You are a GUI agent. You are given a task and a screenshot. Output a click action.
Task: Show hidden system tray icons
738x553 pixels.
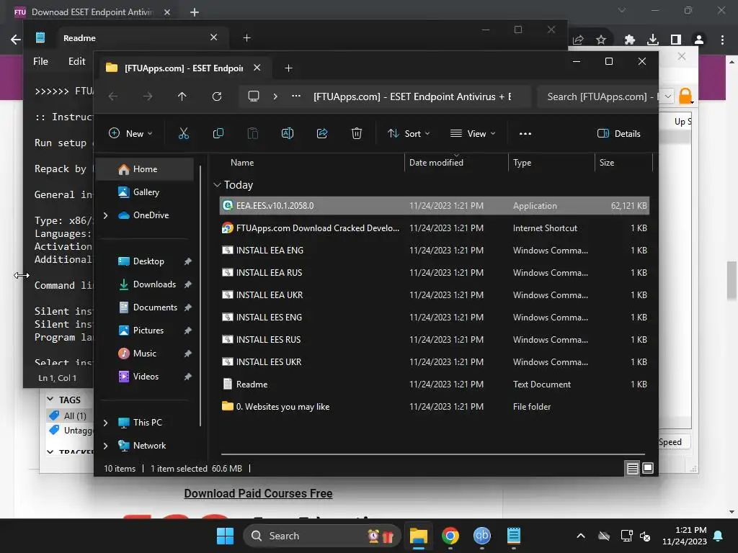tap(581, 536)
